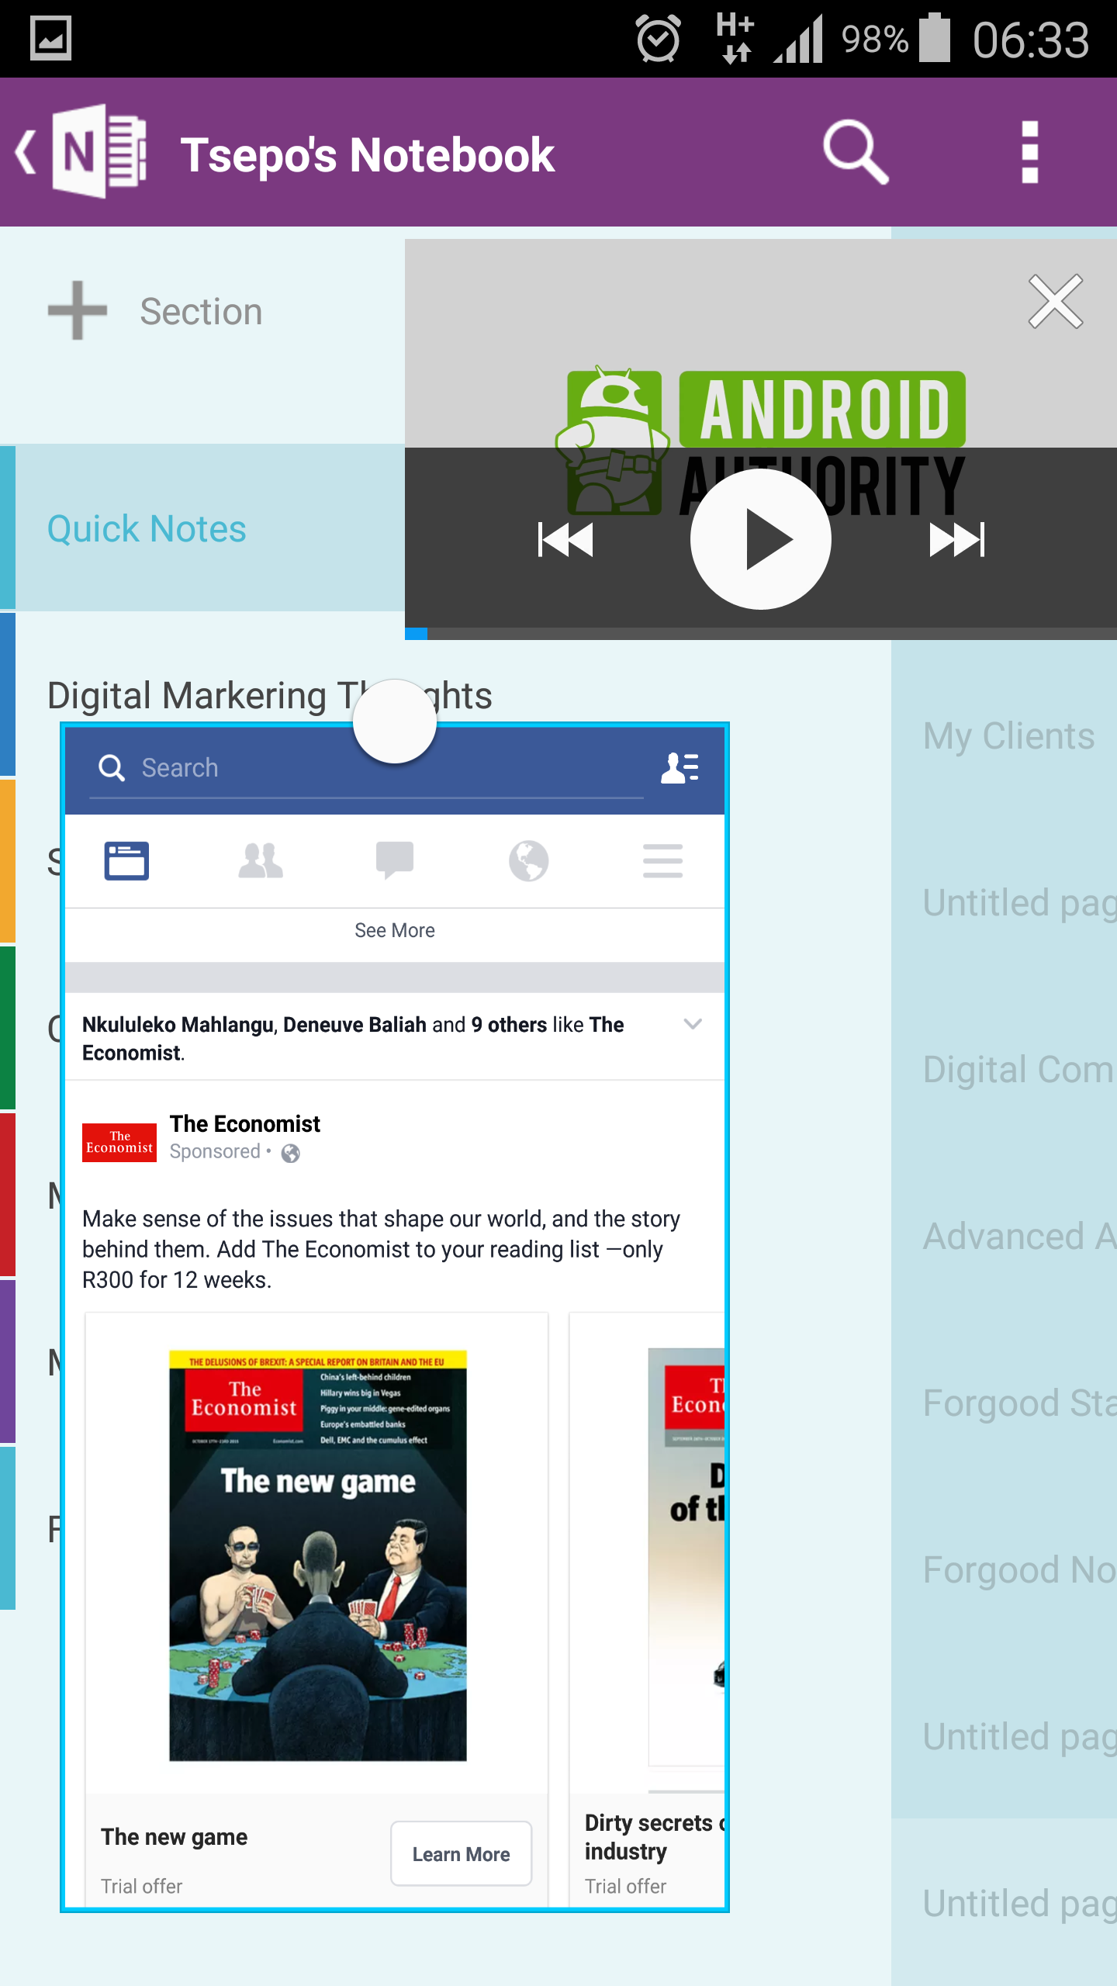Tap the mobile signal strength icon
This screenshot has width=1117, height=1986.
(x=798, y=40)
